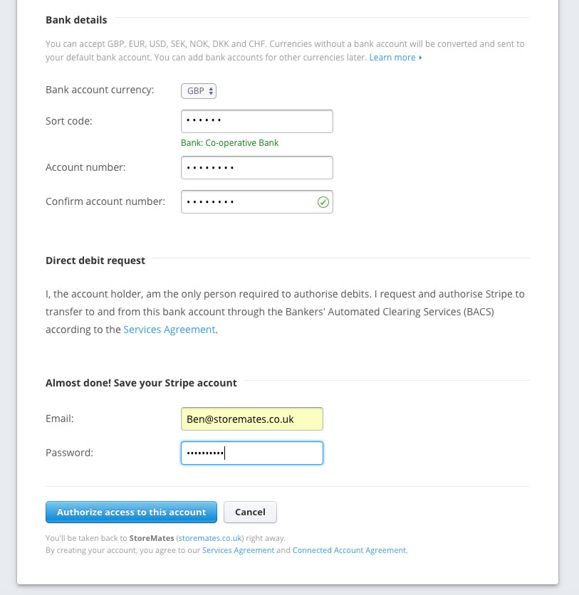This screenshot has width=579, height=595.
Task: Open the Connected Account Agreement link
Action: (349, 550)
